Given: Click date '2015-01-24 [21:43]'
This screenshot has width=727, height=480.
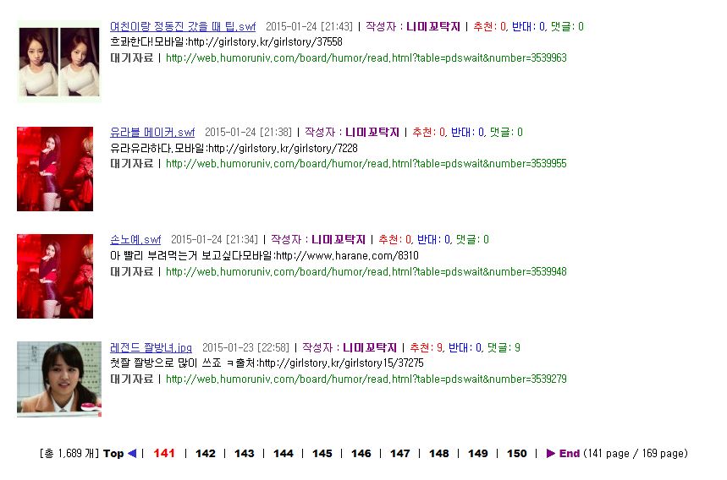Looking at the screenshot, I should 309,26.
